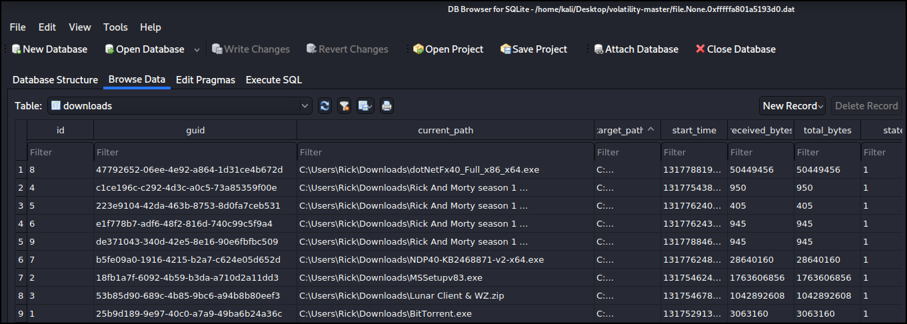Click the start_time column Filter field
Image resolution: width=907 pixels, height=324 pixels.
694,152
